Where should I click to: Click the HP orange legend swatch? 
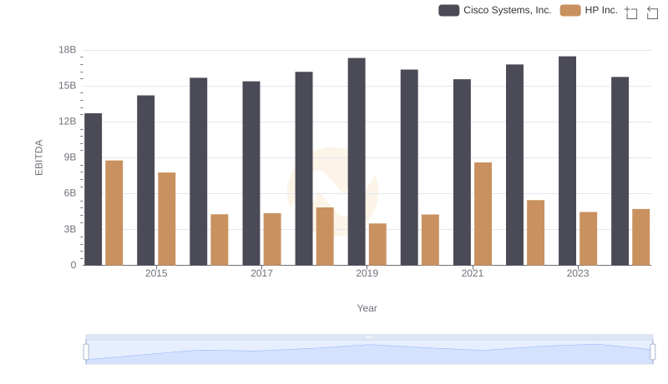[x=570, y=10]
